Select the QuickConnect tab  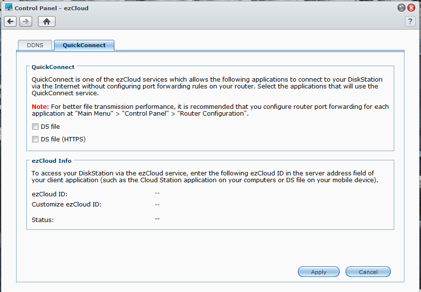pos(84,45)
